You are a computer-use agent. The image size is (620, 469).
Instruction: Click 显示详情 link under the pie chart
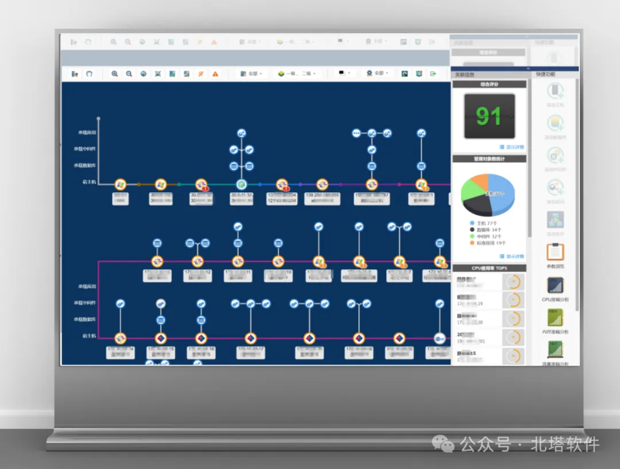coord(511,256)
